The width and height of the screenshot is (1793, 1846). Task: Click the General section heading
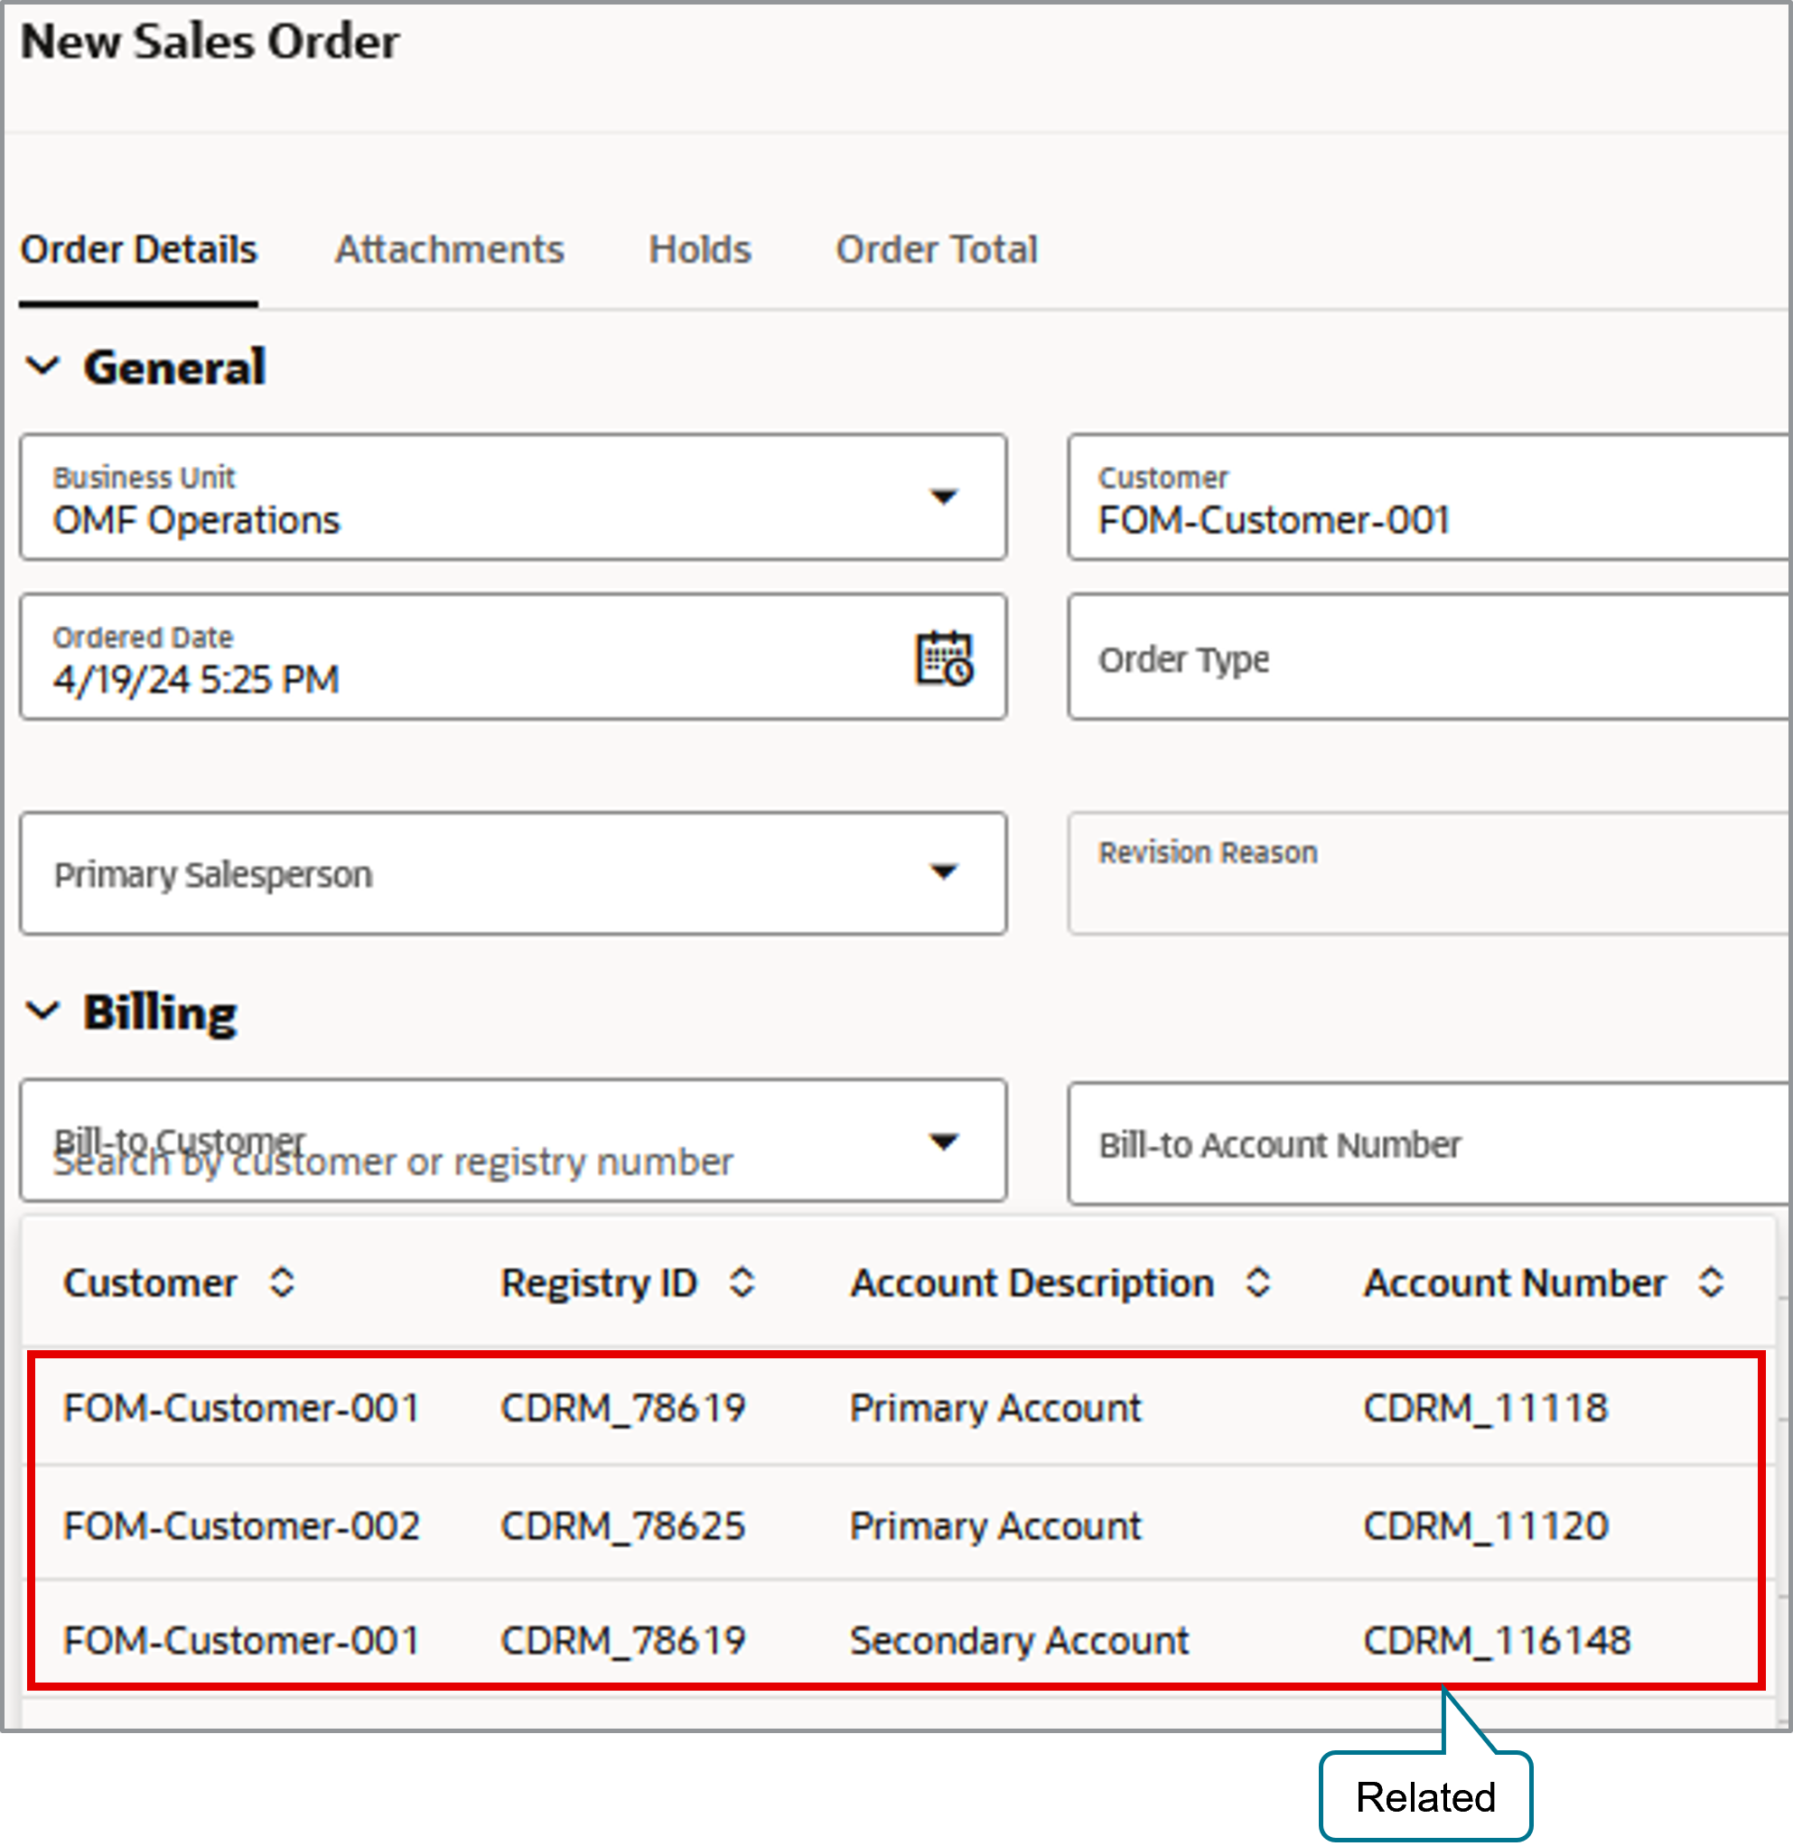pyautogui.click(x=174, y=368)
